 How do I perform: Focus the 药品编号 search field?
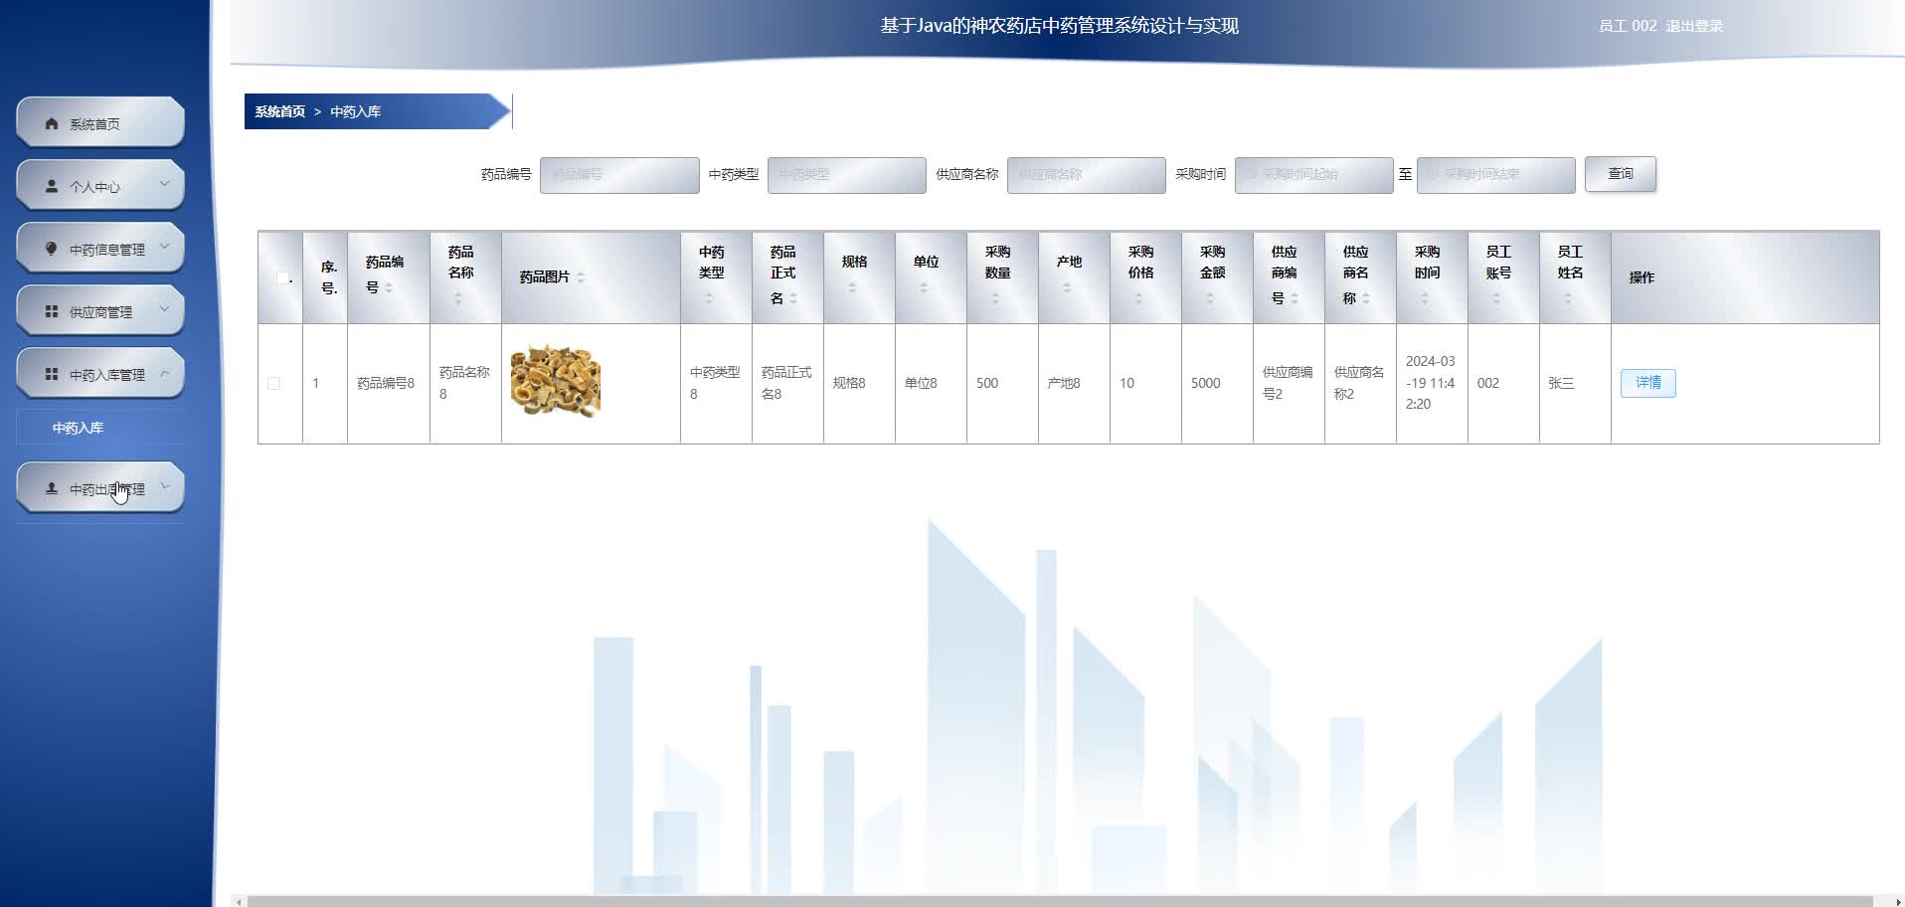619,175
